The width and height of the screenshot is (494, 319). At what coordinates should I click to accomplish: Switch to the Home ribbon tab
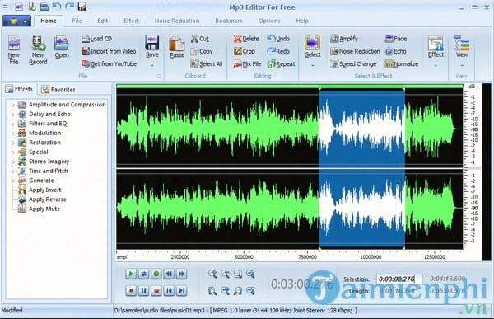point(49,21)
